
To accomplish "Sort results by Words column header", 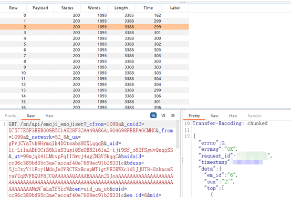I will (x=94, y=8).
